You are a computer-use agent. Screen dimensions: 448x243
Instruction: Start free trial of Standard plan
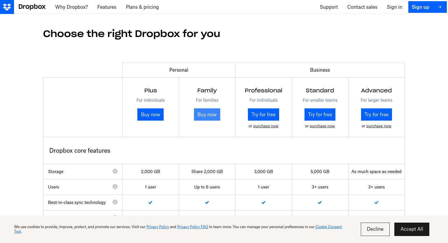point(320,115)
